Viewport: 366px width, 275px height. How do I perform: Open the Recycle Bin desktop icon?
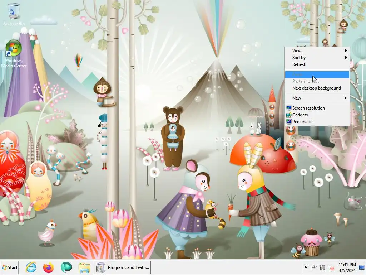14,14
